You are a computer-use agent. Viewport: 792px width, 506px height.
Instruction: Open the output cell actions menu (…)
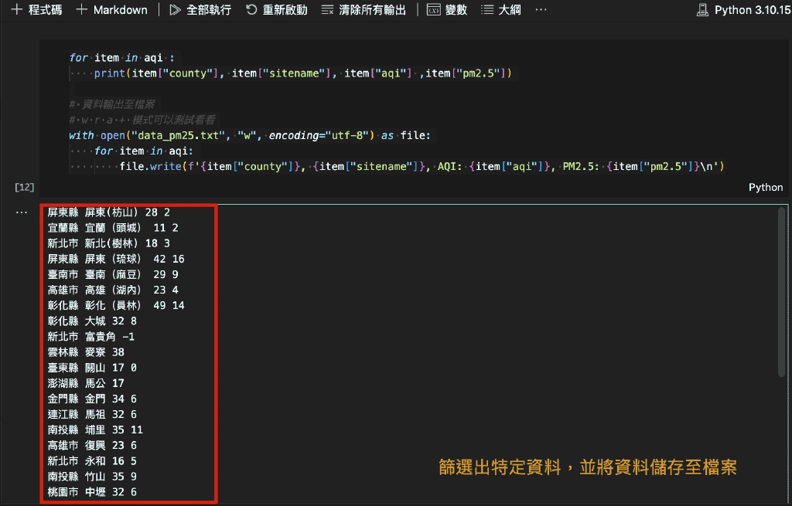tap(21, 212)
